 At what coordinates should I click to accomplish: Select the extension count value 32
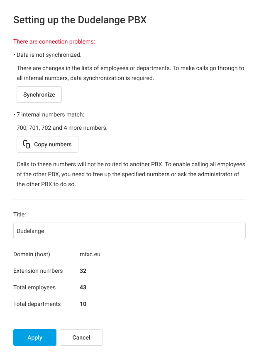click(83, 271)
